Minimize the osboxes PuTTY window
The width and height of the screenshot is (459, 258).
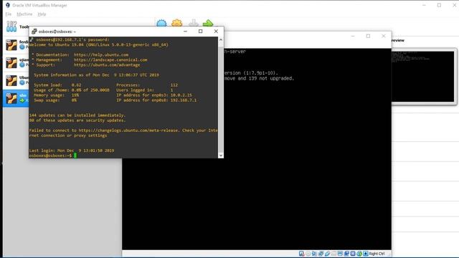click(185, 32)
